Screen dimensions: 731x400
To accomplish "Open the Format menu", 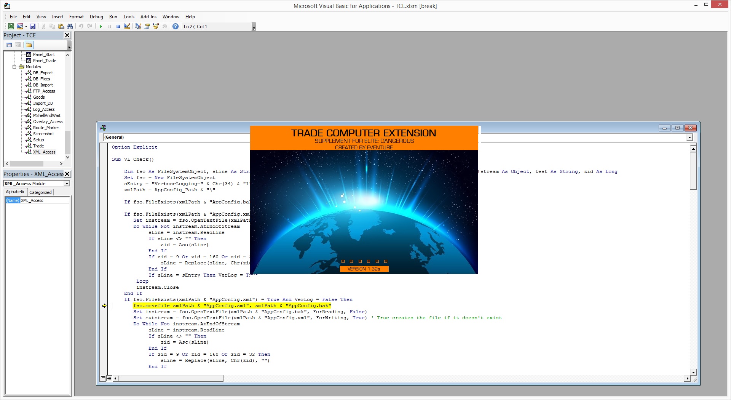I will [77, 17].
